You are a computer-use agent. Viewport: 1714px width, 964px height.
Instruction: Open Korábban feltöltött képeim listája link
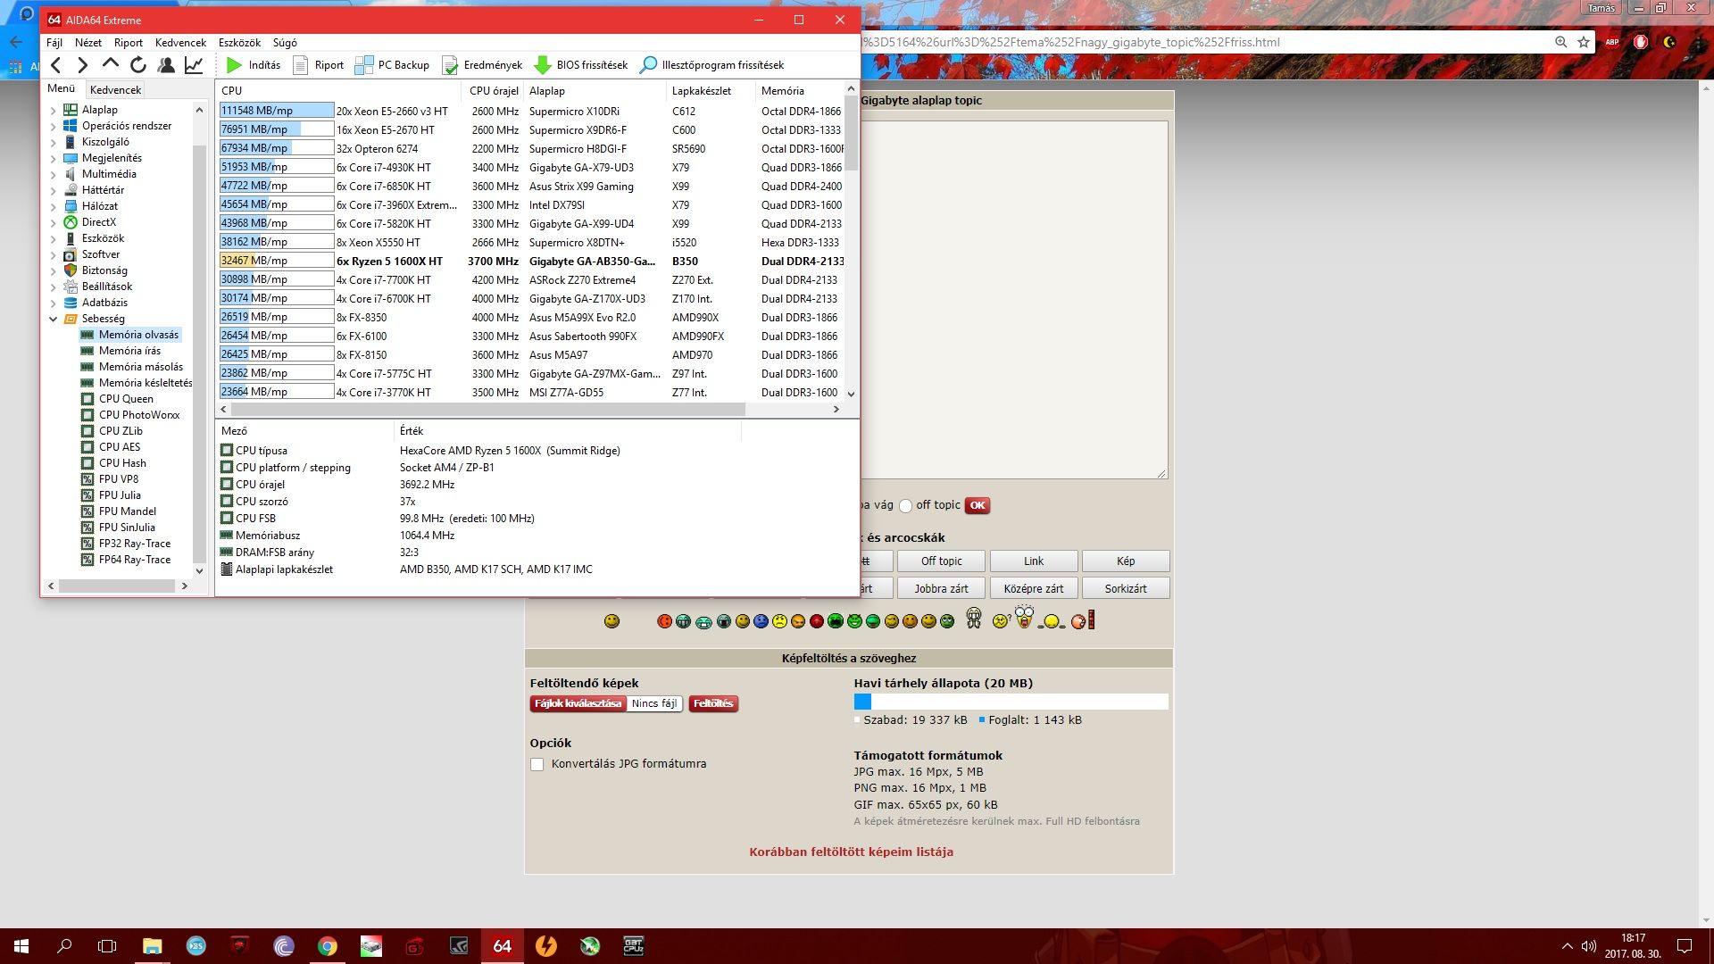(x=851, y=852)
